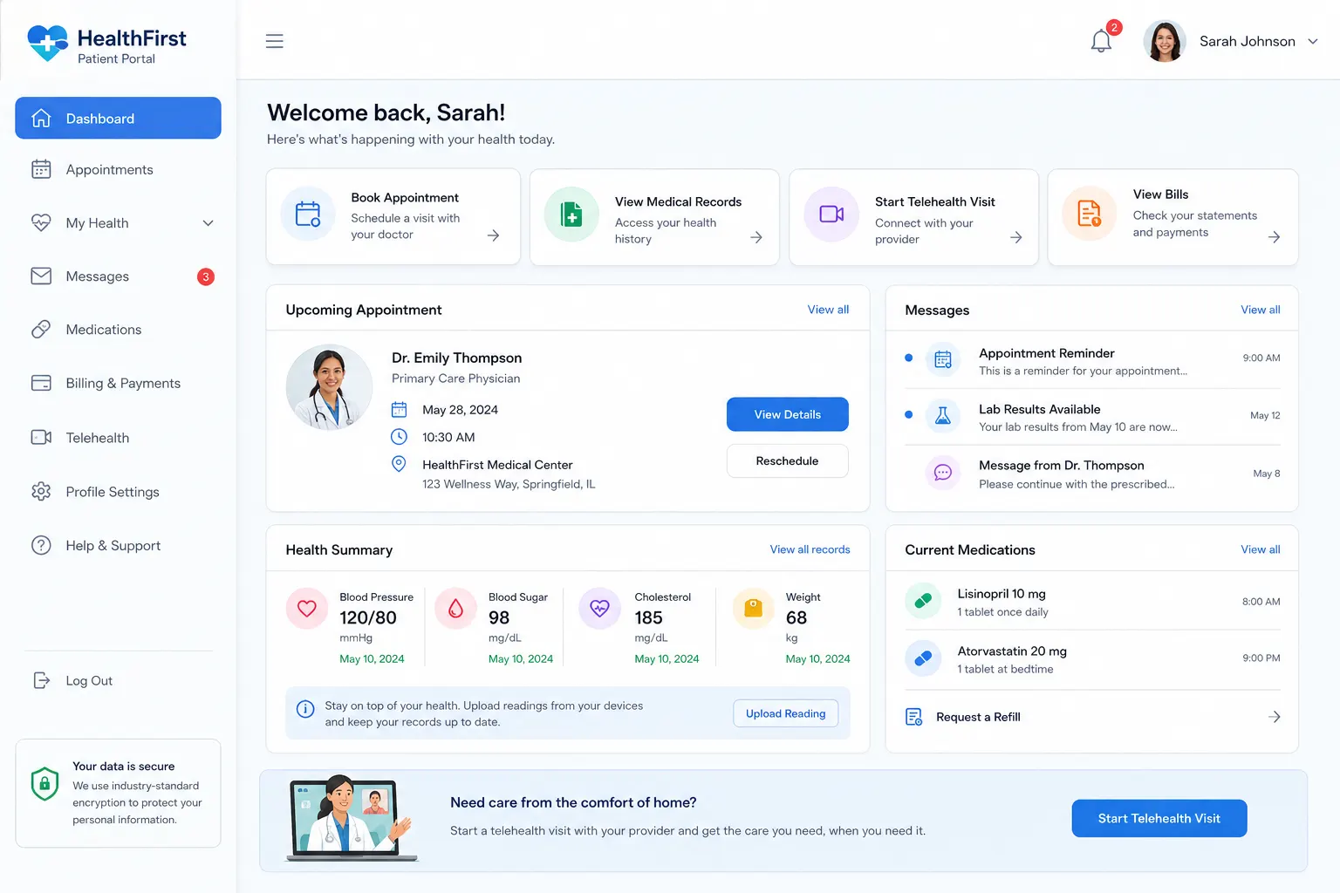Screen dimensions: 1340x893
Task: Click View all in Current Medications
Action: (x=1261, y=549)
